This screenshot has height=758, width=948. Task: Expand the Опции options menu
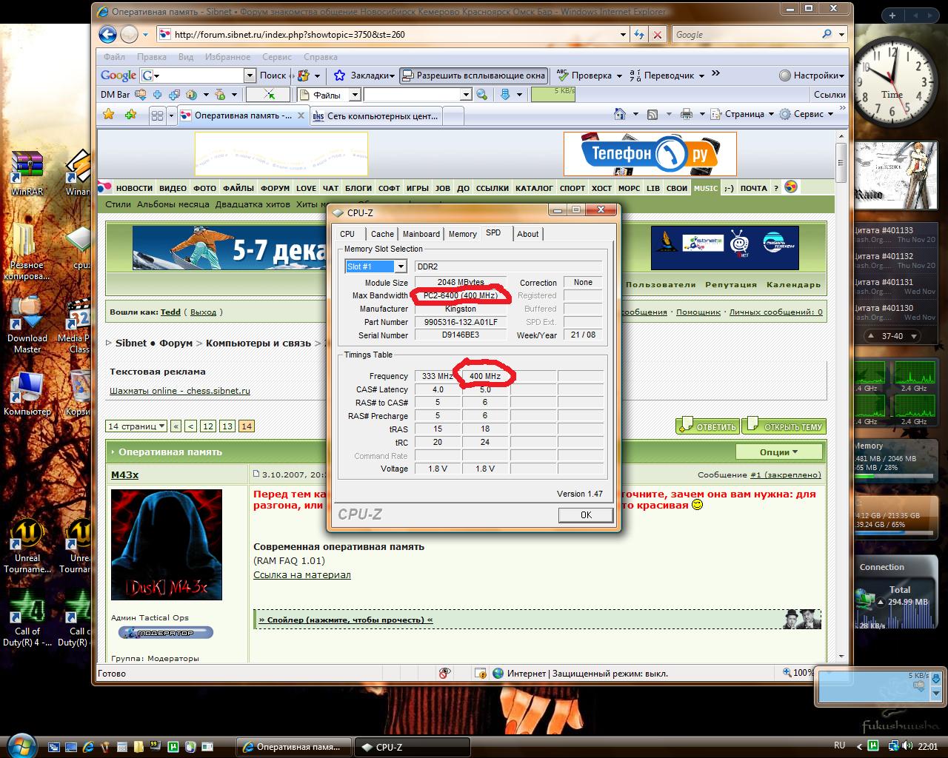(778, 452)
